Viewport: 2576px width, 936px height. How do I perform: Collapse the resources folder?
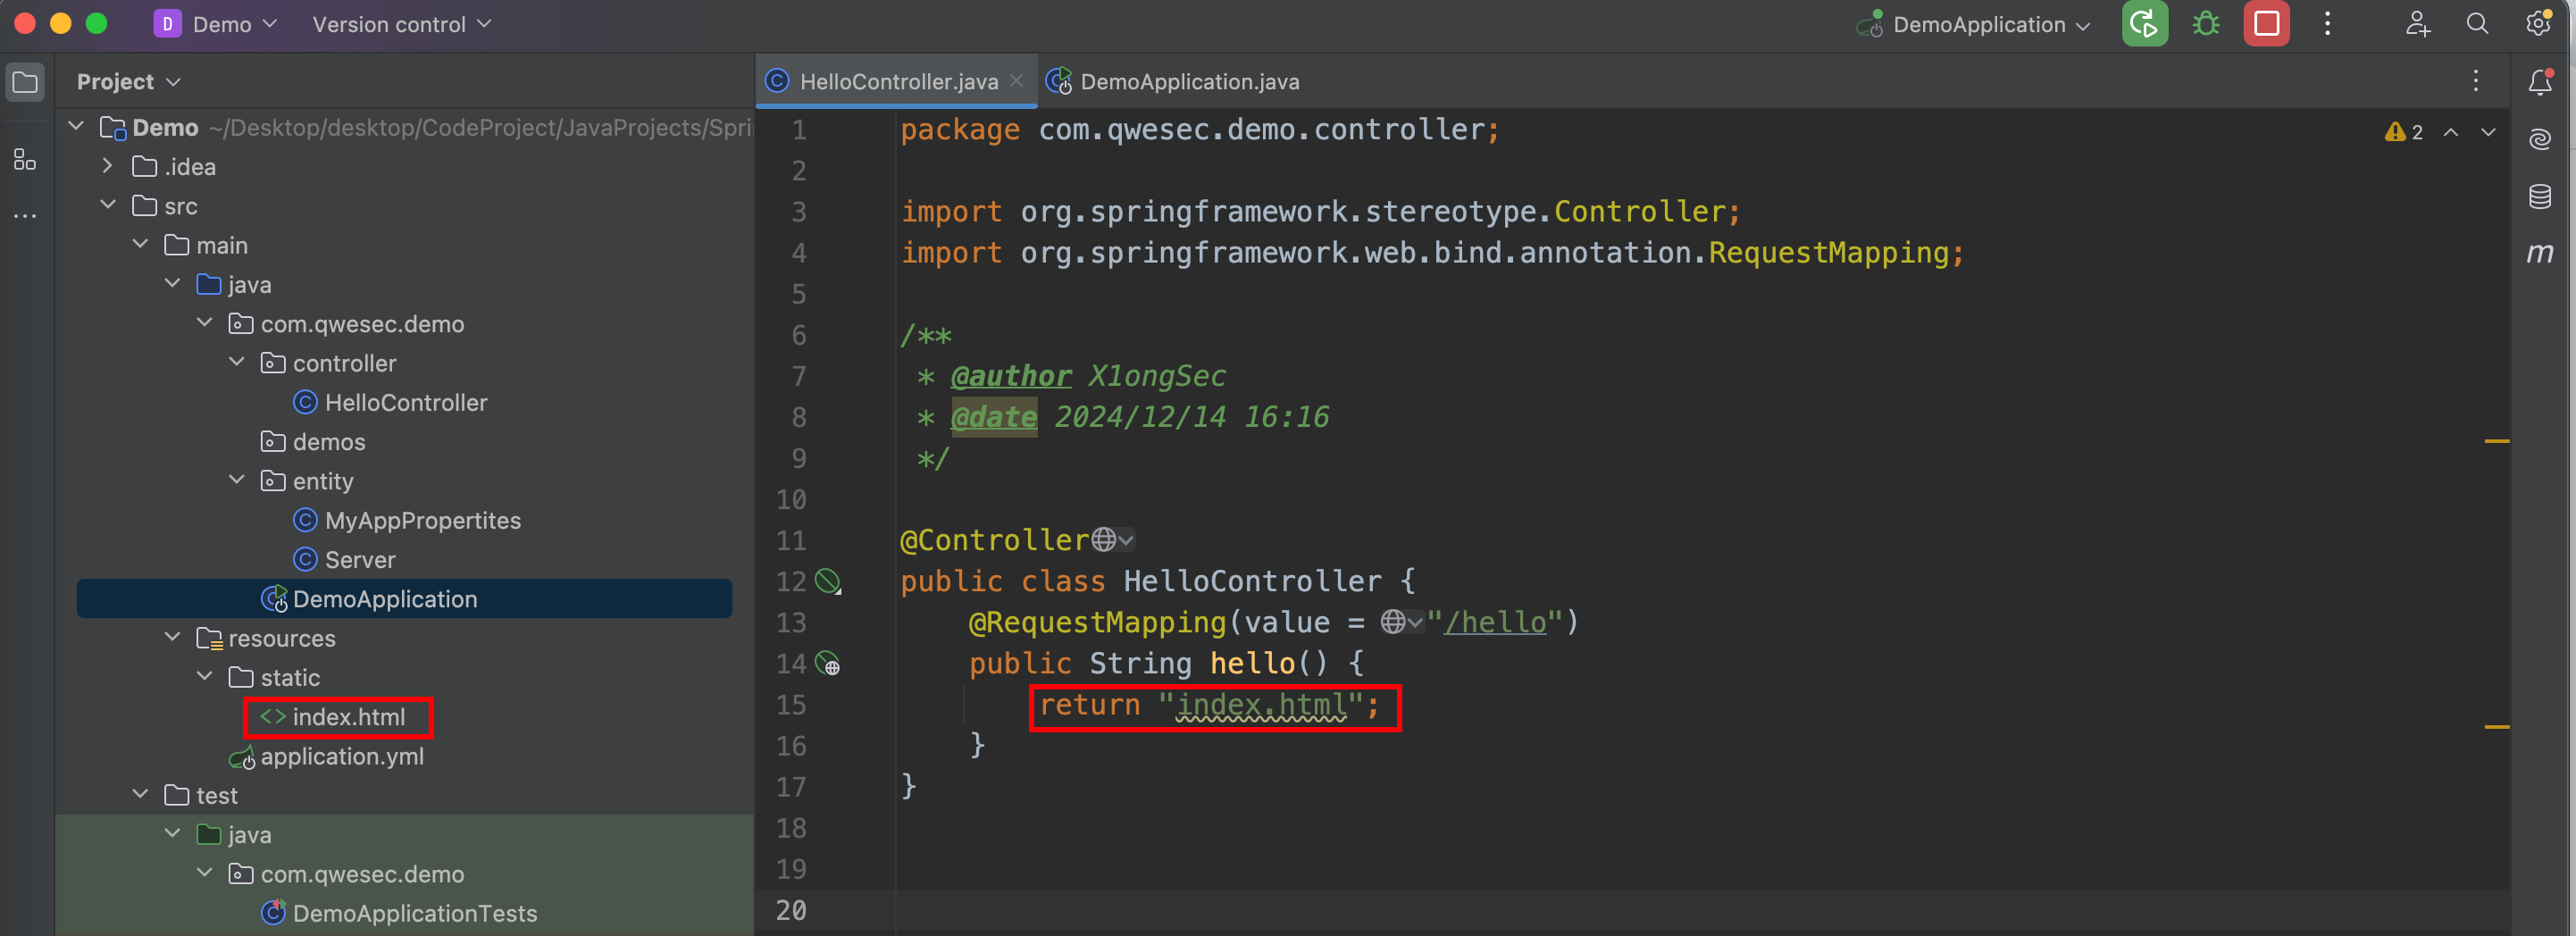pyautogui.click(x=172, y=638)
